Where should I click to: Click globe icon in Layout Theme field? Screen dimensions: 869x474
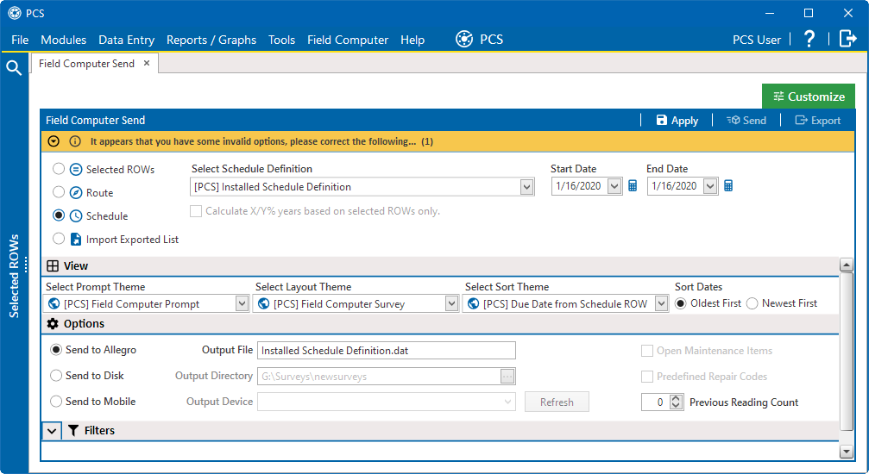pyautogui.click(x=264, y=303)
